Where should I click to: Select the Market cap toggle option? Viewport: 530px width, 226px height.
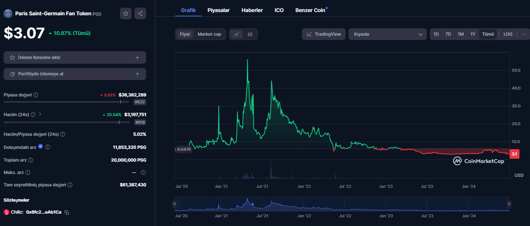pyautogui.click(x=209, y=34)
